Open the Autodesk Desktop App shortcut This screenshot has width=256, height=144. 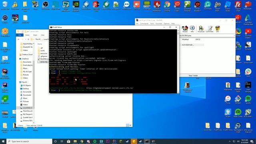(248, 20)
